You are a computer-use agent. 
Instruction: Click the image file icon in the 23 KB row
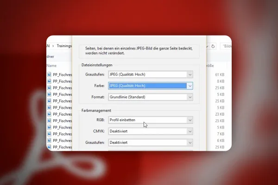(x=49, y=114)
